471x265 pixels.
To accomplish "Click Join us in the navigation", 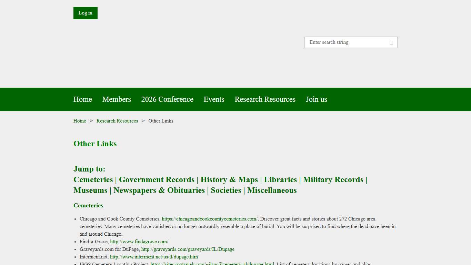I will (x=316, y=99).
